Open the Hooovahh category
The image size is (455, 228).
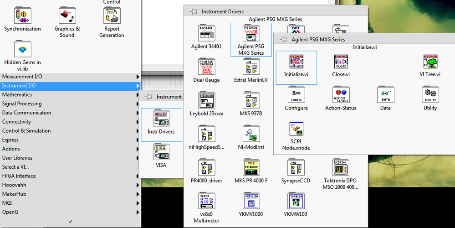click(x=71, y=185)
